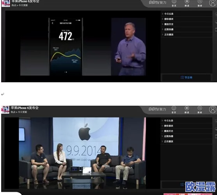Click 搜索 search icon in lower player
This screenshot has width=217, height=195.
click(x=200, y=110)
